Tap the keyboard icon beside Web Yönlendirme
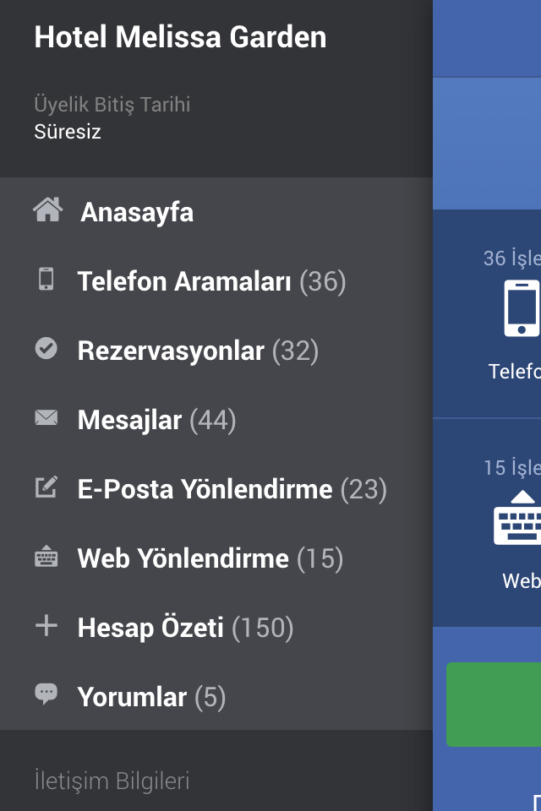Screen dimensions: 541x811 coord(46,556)
